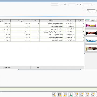Screen dimensions: 97x97
Task: Click the تلفن input field
Action: 72,5
